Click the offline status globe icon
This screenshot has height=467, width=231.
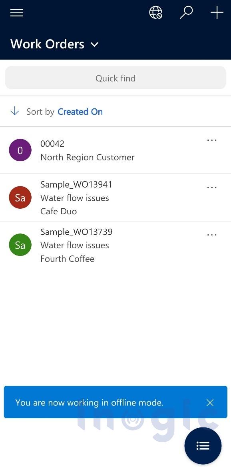[x=155, y=12]
